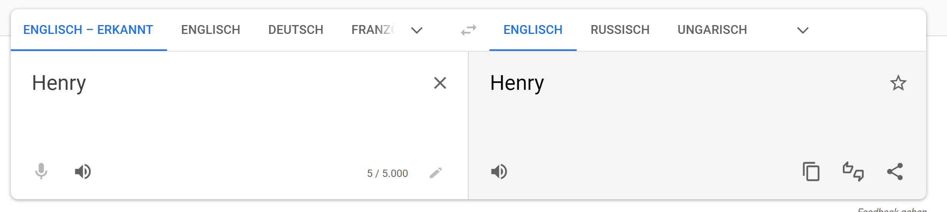The height and width of the screenshot is (212, 947).
Task: Play translation audio with speaker icon
Action: [x=499, y=172]
